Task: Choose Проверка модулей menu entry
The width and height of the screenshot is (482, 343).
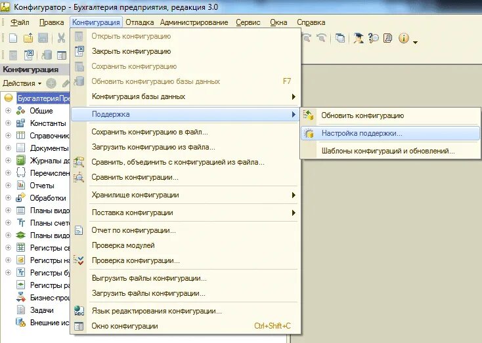Action: pyautogui.click(x=185, y=245)
